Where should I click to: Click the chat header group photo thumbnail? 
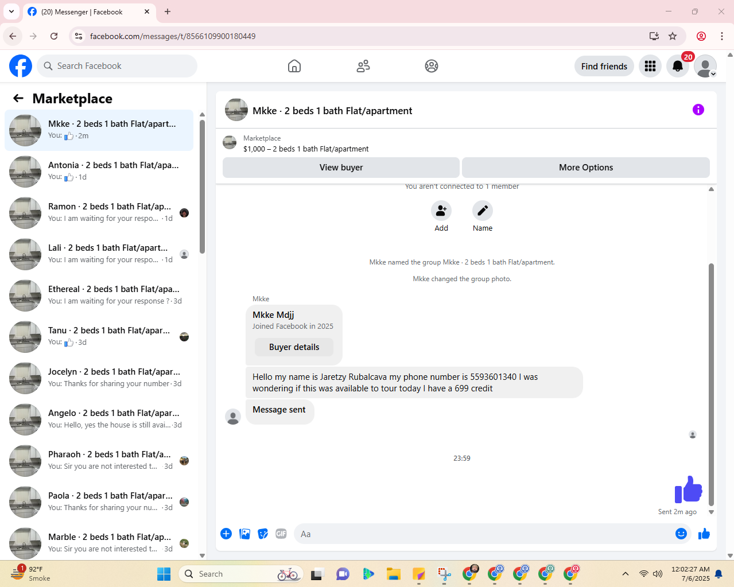(236, 110)
